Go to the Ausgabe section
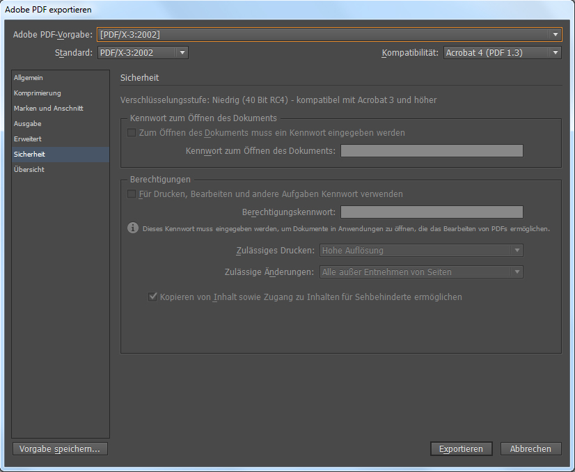This screenshot has height=472, width=575. coord(28,124)
